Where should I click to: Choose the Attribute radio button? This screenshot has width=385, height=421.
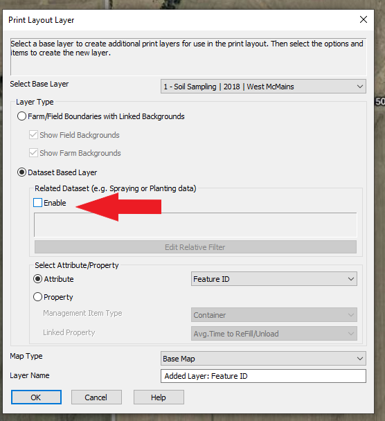tap(37, 279)
